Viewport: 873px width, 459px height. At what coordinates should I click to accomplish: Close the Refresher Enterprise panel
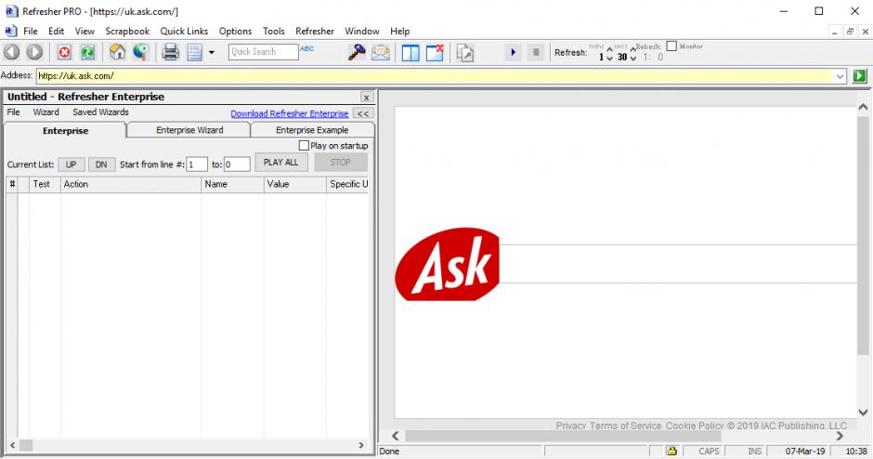coord(366,97)
